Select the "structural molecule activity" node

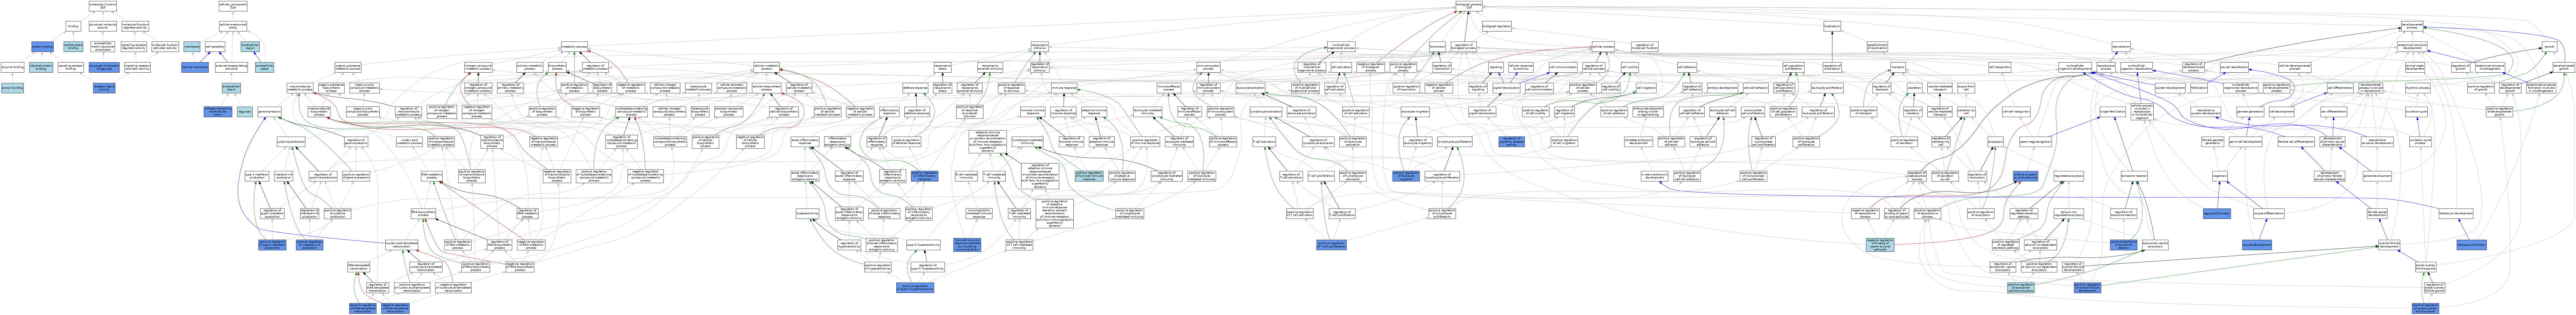(x=103, y=26)
